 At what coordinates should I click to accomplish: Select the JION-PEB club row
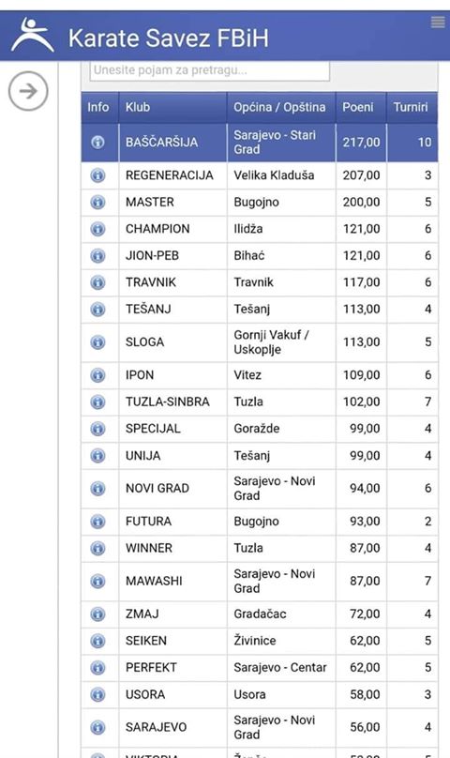[260, 256]
